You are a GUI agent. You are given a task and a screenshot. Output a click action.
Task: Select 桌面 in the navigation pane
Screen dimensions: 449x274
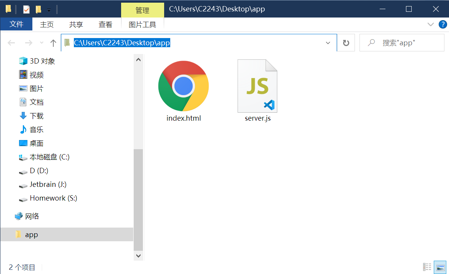click(31, 143)
